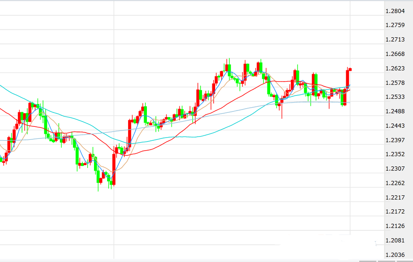Select the 1.2759 price level label
413x262 pixels.
(x=395, y=25)
